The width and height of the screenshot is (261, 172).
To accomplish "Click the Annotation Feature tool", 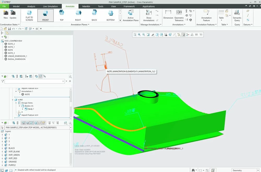I will [206, 15].
